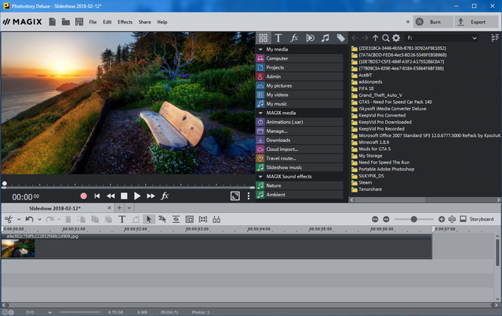Click the red record button
This screenshot has width=502, height=316.
84,196
